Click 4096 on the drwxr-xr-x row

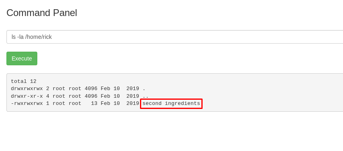[x=91, y=96]
